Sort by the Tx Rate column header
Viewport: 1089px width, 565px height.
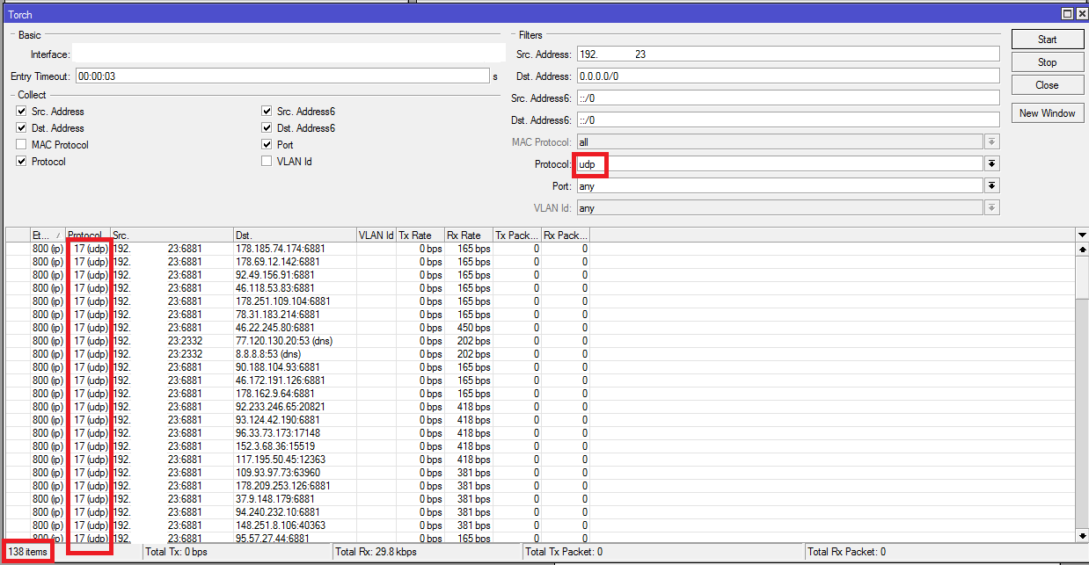420,235
